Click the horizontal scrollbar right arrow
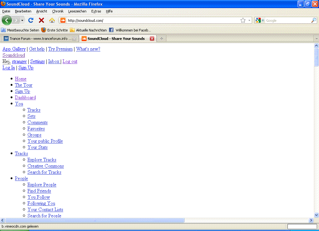Viewport: 319px width, 231px height. (x=311, y=220)
